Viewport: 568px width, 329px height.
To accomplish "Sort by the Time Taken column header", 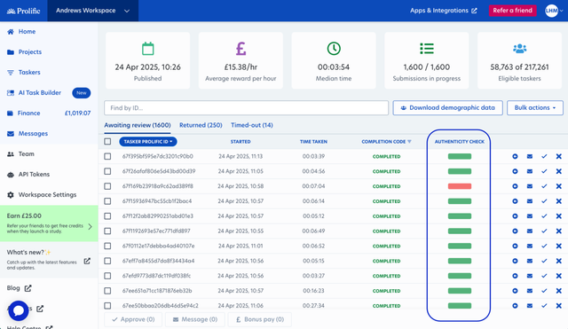I will (x=313, y=142).
